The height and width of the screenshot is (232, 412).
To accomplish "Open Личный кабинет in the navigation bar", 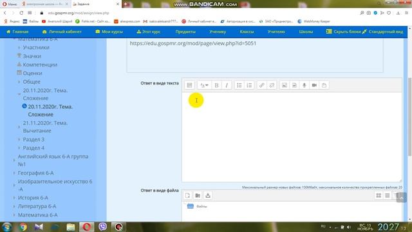I will [62, 32].
